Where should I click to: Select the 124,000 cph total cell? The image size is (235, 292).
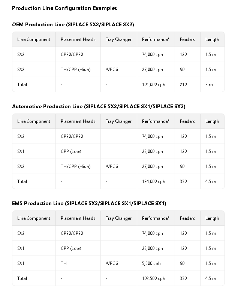coord(154,182)
